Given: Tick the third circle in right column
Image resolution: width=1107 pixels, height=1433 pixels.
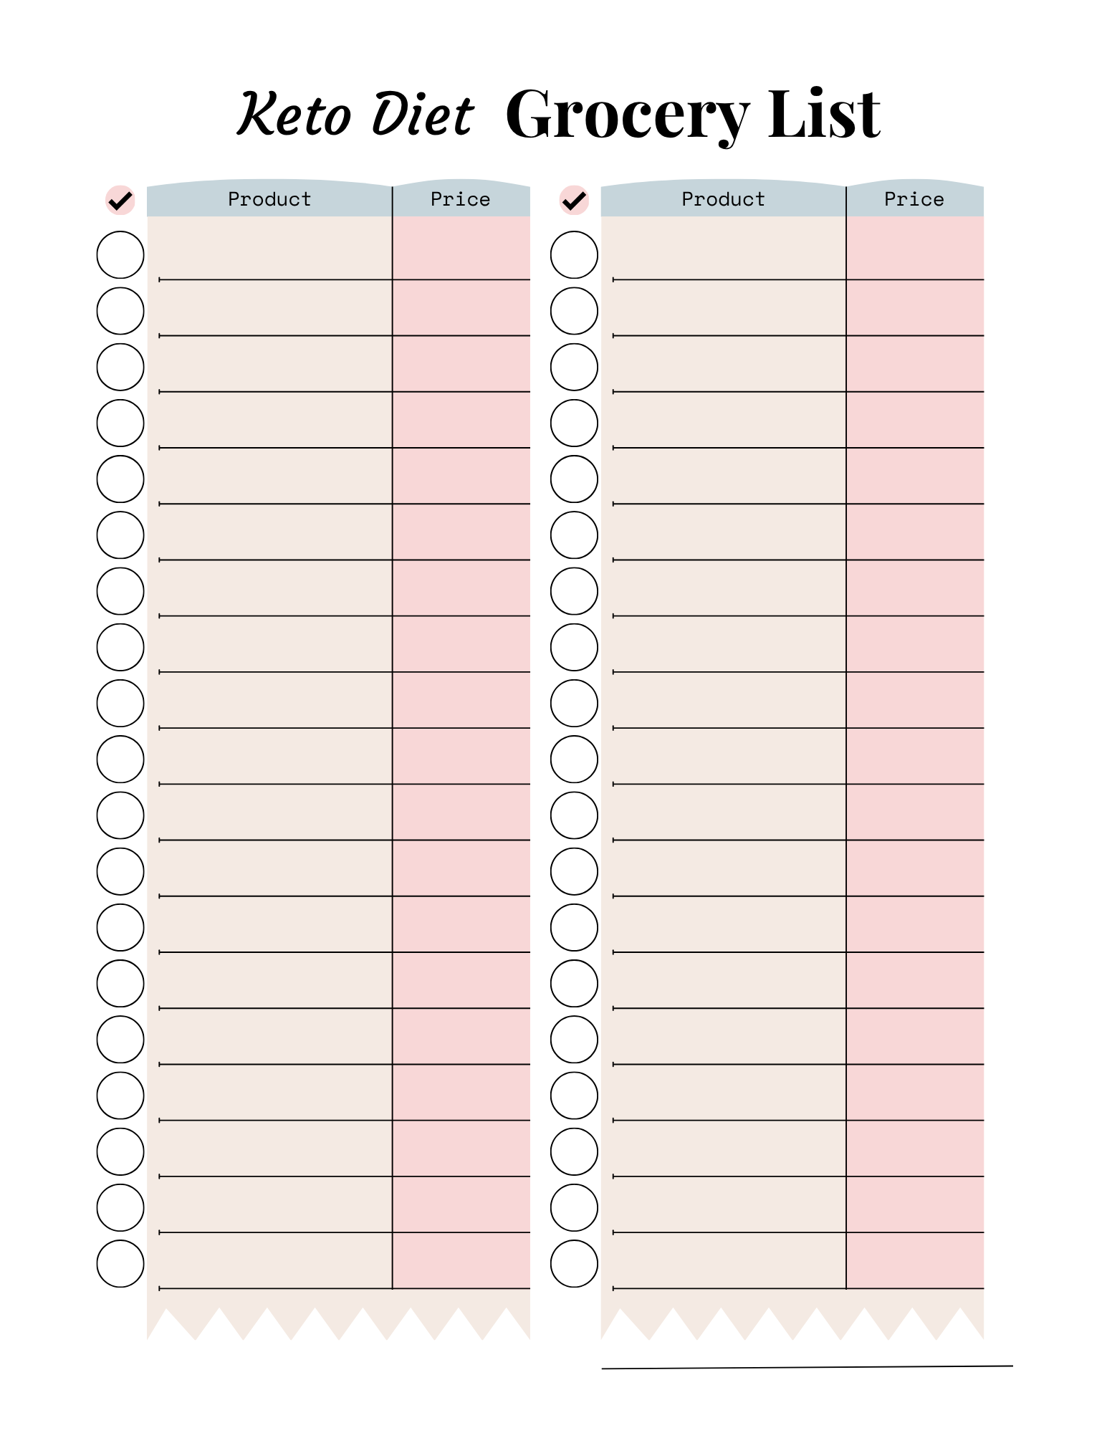Looking at the screenshot, I should click(x=574, y=367).
